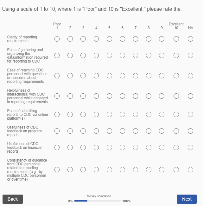Choose 5 for Ease of gathering data
The width and height of the screenshot is (203, 206).
coord(109,56)
